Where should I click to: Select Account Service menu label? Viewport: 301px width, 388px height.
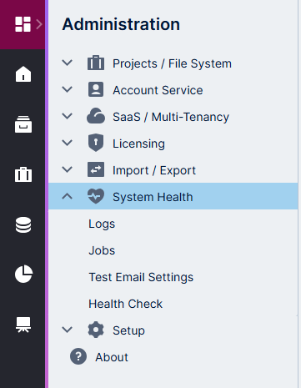click(158, 90)
